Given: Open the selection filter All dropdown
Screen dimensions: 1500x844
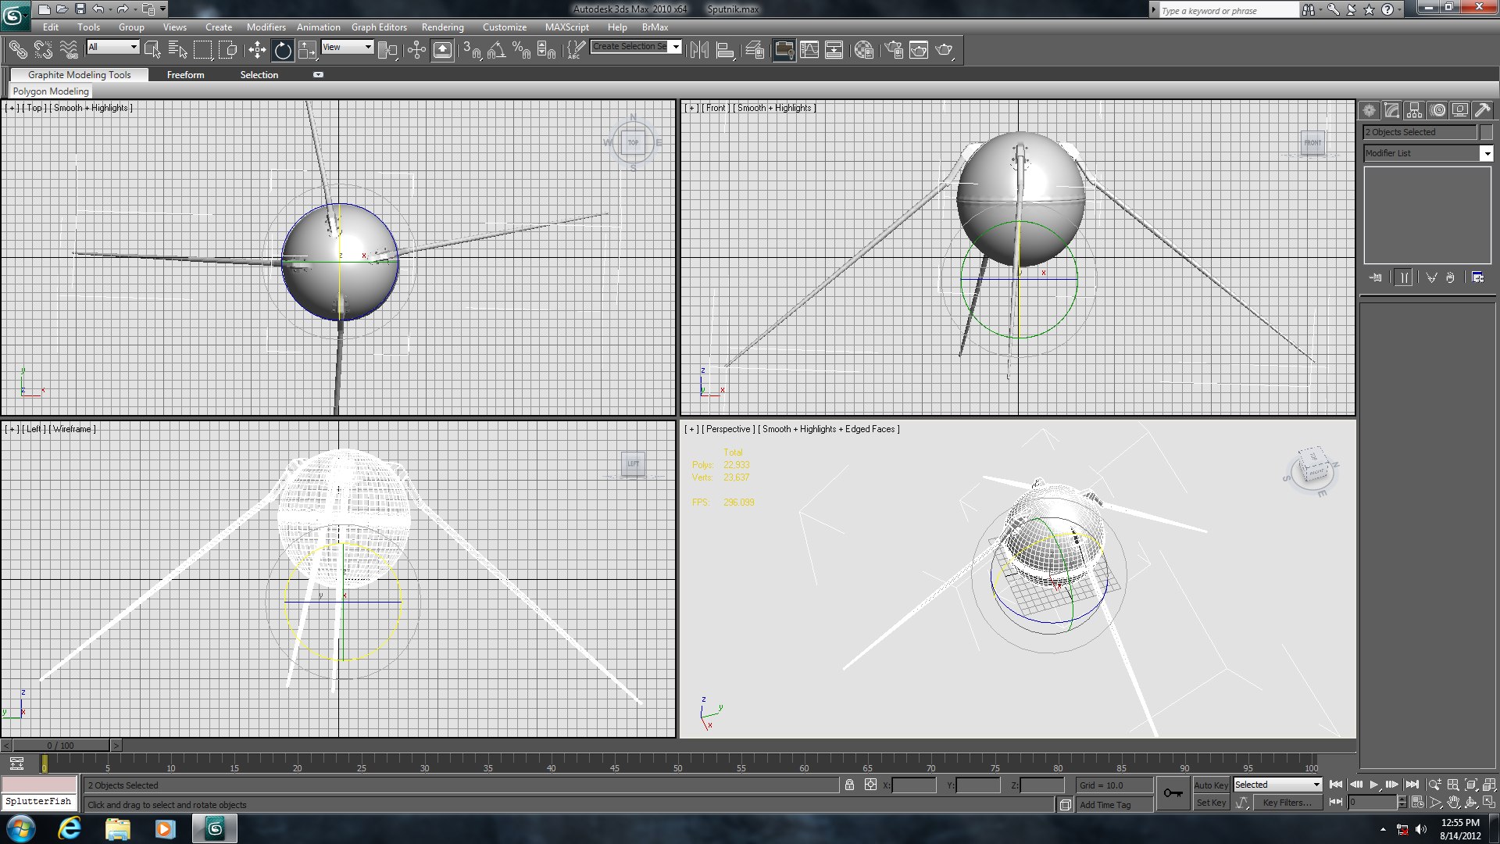Looking at the screenshot, I should pyautogui.click(x=112, y=47).
